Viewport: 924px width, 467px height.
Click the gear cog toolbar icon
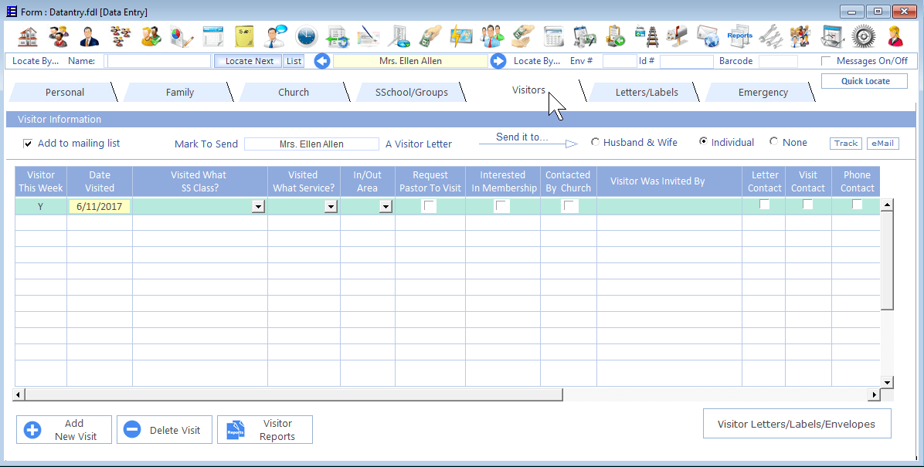coord(863,36)
